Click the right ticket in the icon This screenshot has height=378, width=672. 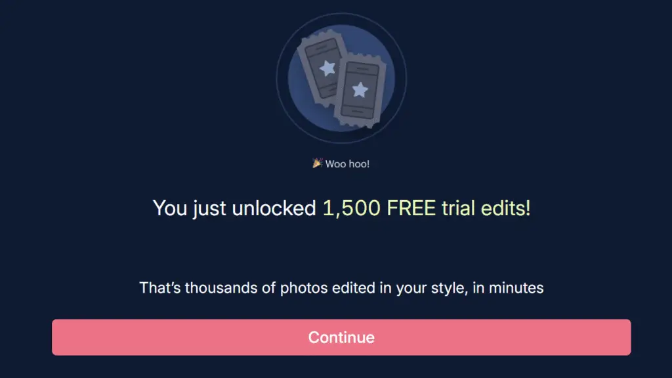360,91
